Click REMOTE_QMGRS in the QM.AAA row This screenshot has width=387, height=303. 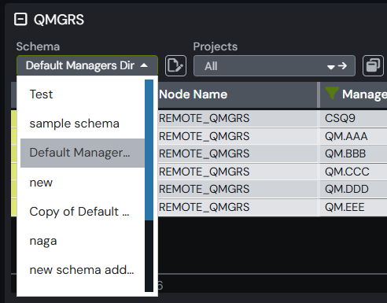click(x=204, y=136)
